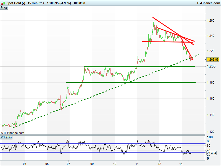The image size is (221, 166).
Task: Click the yellow 1,208.95 current price tag
Action: pos(212,59)
